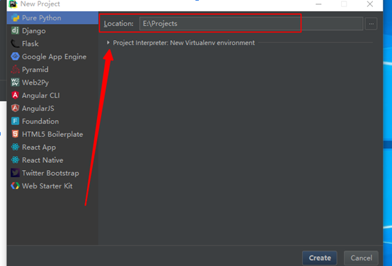Select the Pure Python project icon

(16, 18)
